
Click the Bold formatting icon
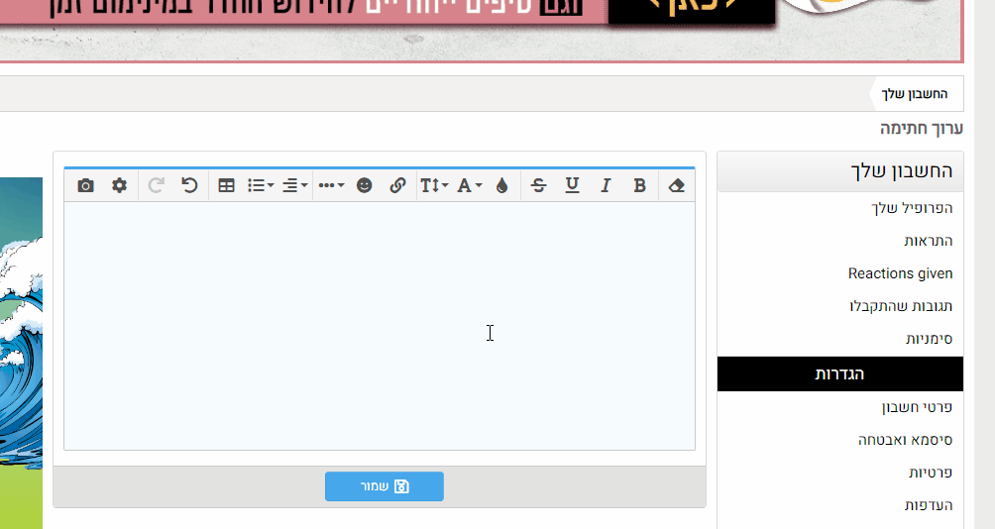coord(639,185)
